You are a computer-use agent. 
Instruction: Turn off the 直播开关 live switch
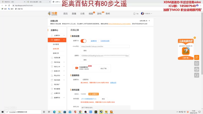(83, 41)
